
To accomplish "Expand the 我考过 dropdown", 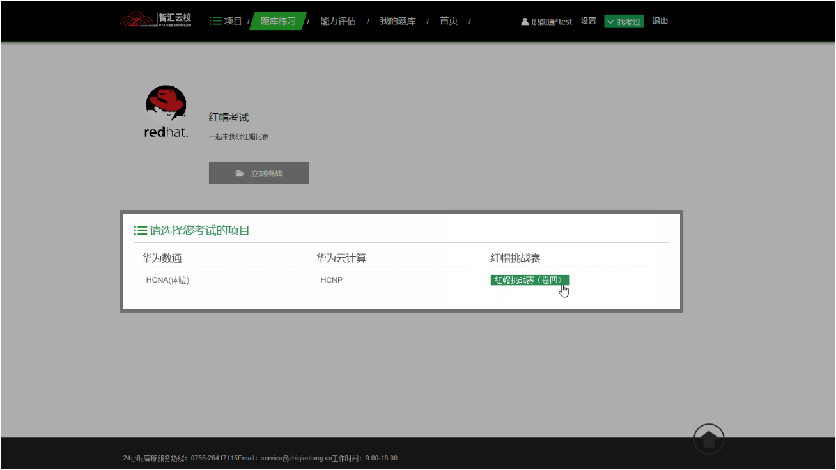I will pyautogui.click(x=624, y=22).
